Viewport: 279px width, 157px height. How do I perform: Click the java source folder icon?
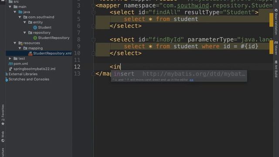[20, 12]
